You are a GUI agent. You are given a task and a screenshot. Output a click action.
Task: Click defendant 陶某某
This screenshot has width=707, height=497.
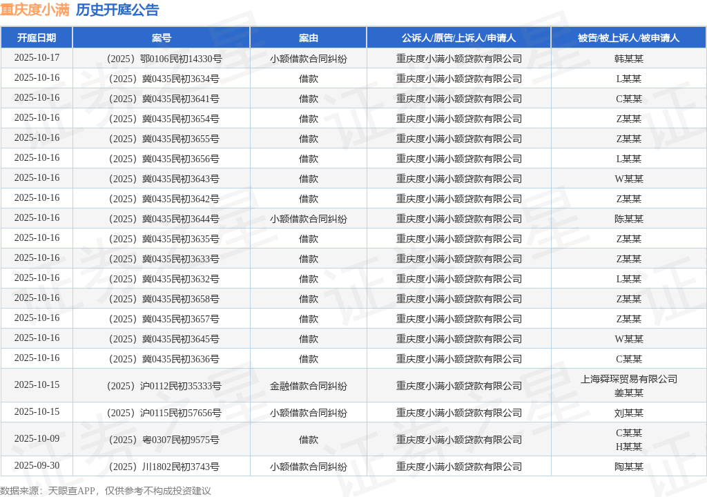pos(628,467)
